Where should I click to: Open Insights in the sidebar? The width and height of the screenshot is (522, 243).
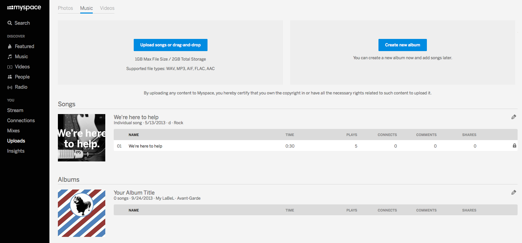pyautogui.click(x=16, y=151)
